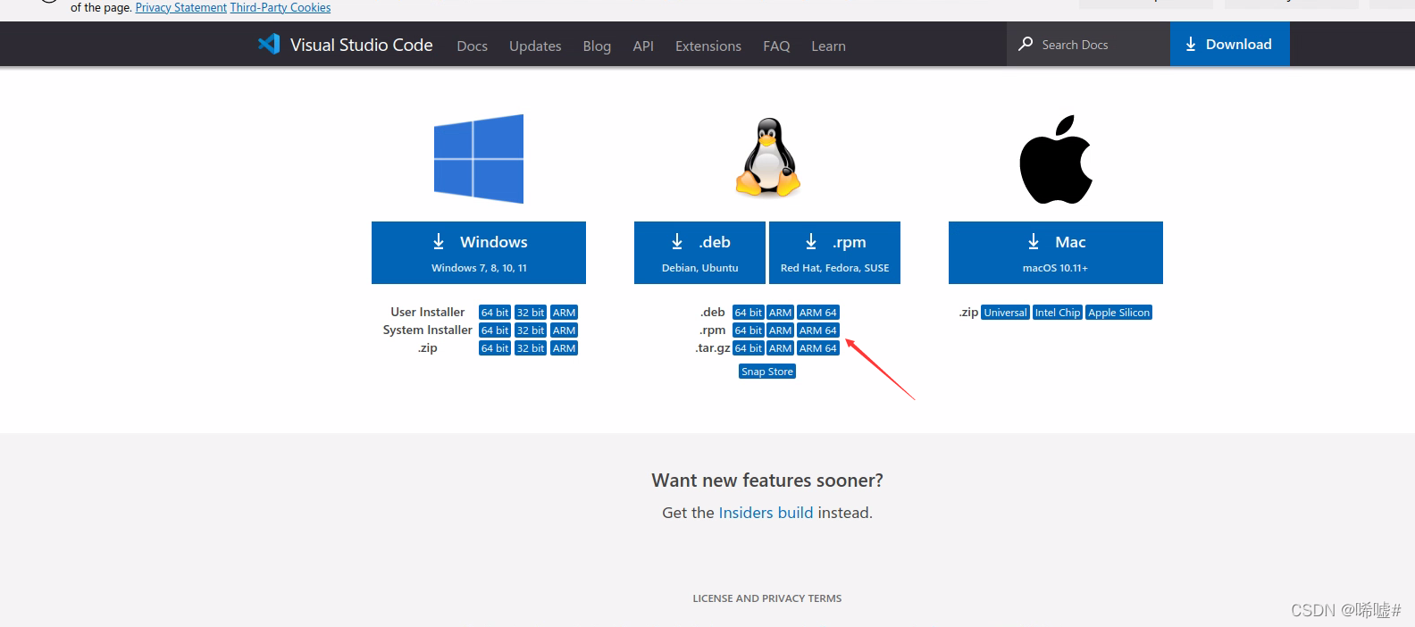Click the Want new features sooner heading
The image size is (1415, 627).
(767, 481)
